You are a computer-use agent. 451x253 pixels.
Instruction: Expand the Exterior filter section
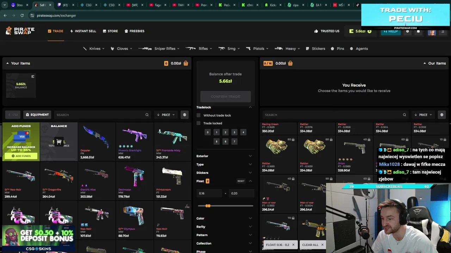[x=224, y=156]
